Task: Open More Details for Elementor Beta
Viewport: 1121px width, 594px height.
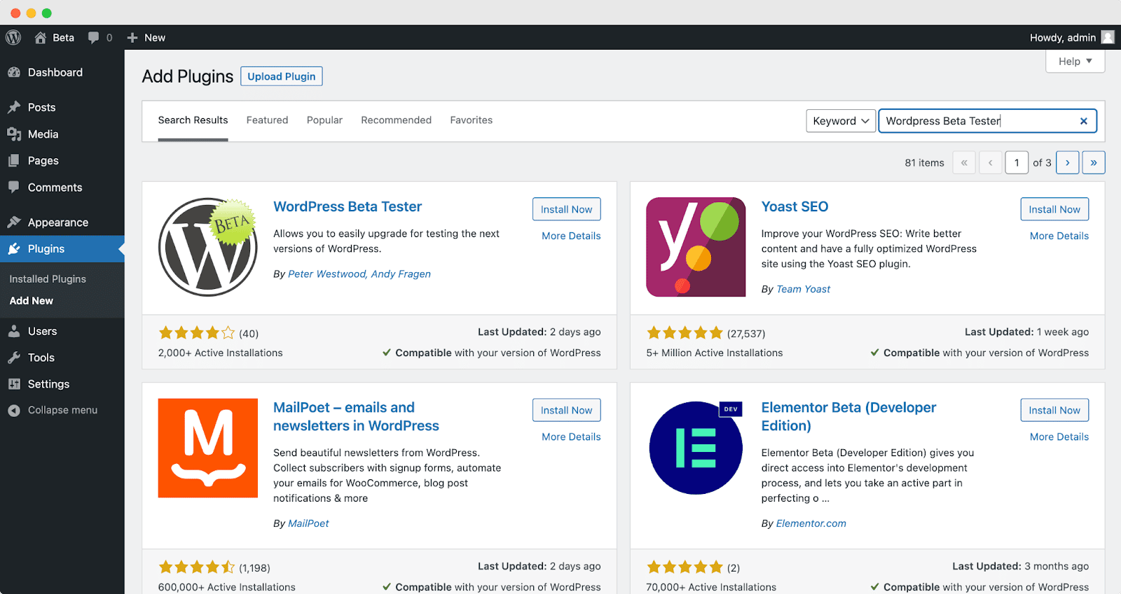Action: pos(1059,437)
